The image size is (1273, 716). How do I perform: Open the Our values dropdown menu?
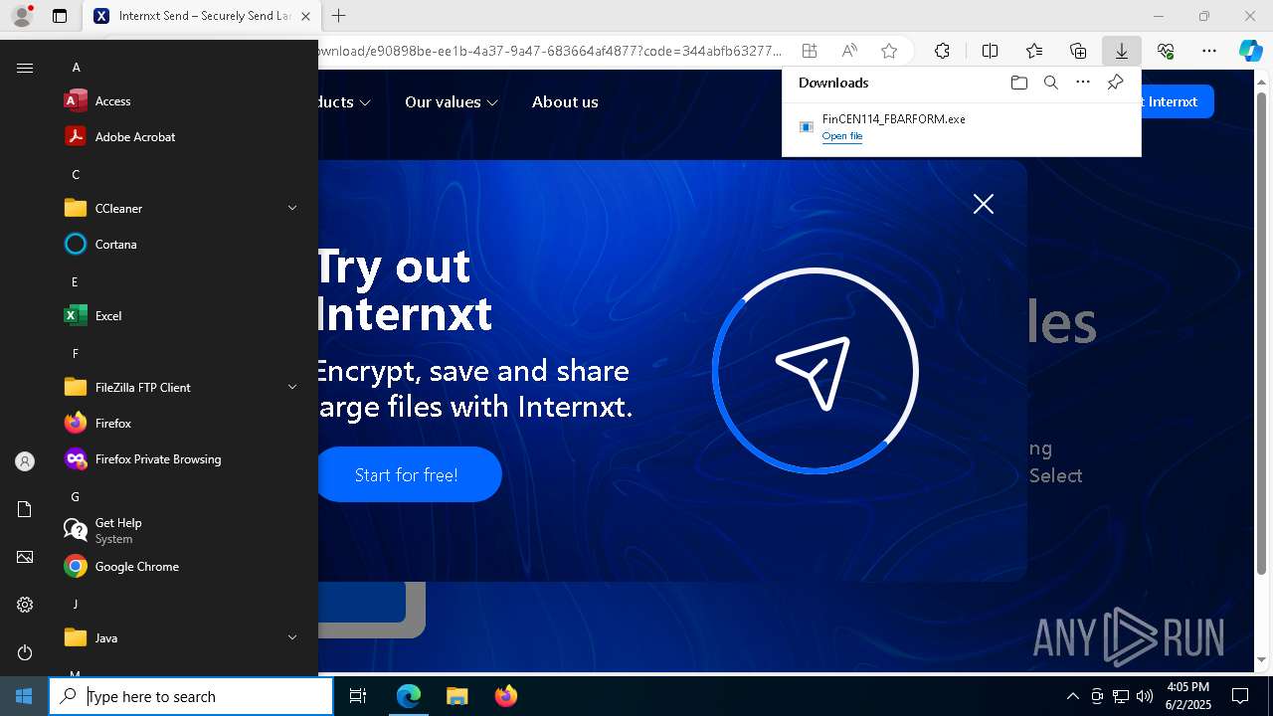(452, 102)
